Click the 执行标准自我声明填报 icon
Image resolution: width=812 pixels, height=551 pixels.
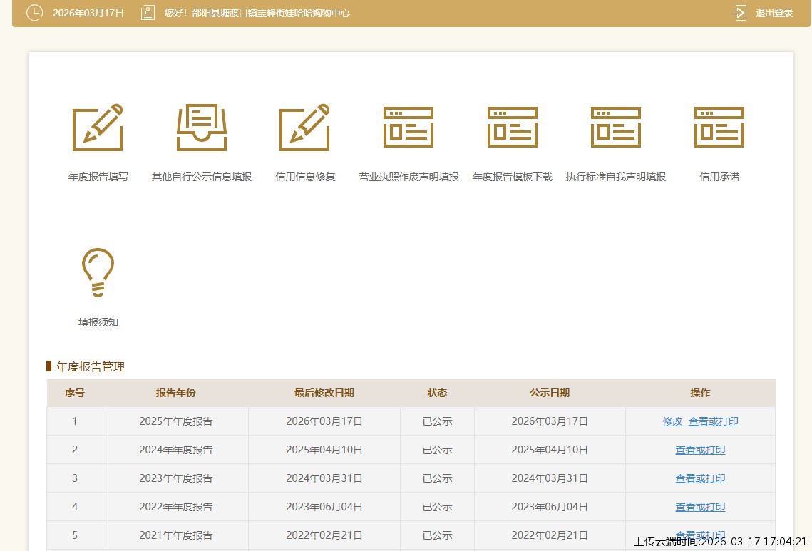(615, 128)
